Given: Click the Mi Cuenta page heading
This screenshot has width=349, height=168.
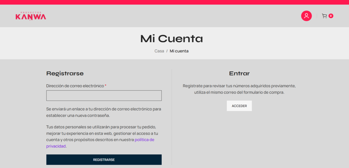Looking at the screenshot, I should (x=172, y=39).
